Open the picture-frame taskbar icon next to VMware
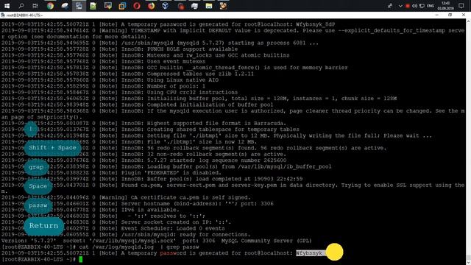The width and height of the screenshot is (471, 265). coord(107,6)
